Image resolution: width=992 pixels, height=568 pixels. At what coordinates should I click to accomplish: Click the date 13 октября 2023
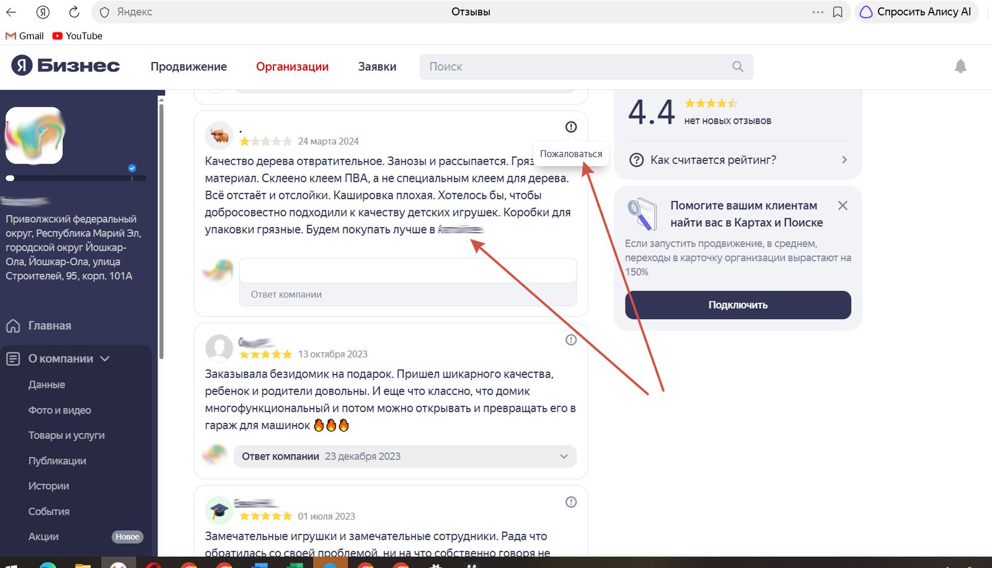click(333, 354)
